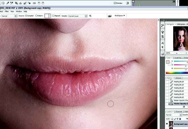Click the Navigator preview thumbnail

[180, 39]
